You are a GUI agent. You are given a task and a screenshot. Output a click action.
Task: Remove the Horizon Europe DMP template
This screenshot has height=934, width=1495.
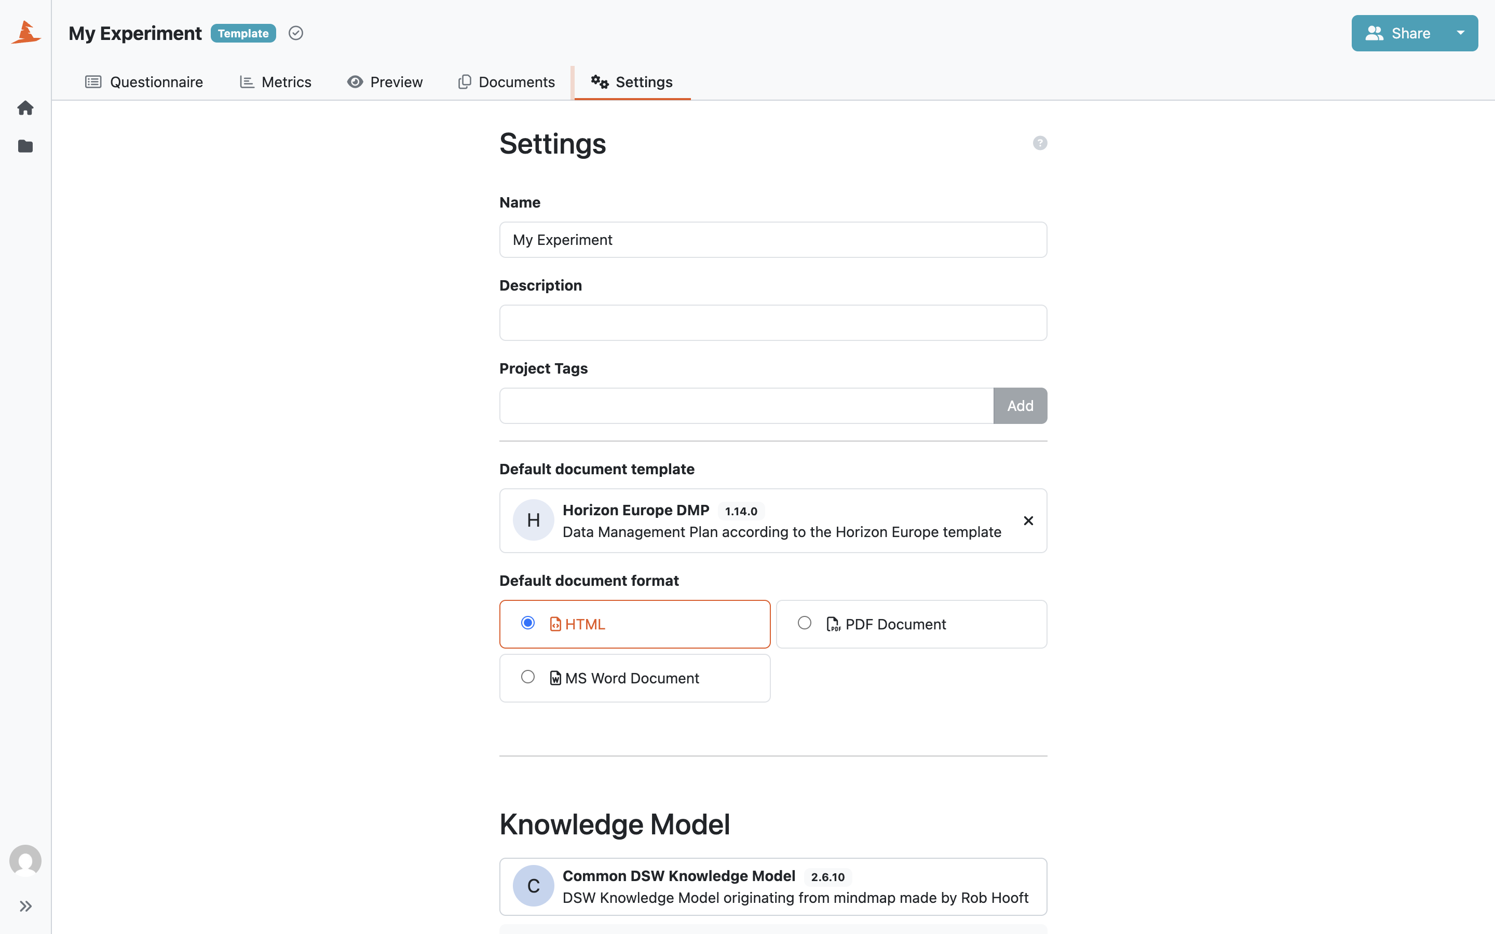click(1028, 521)
